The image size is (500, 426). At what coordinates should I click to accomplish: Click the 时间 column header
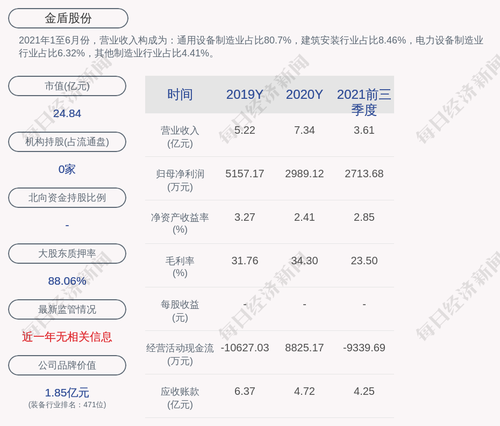(x=180, y=95)
